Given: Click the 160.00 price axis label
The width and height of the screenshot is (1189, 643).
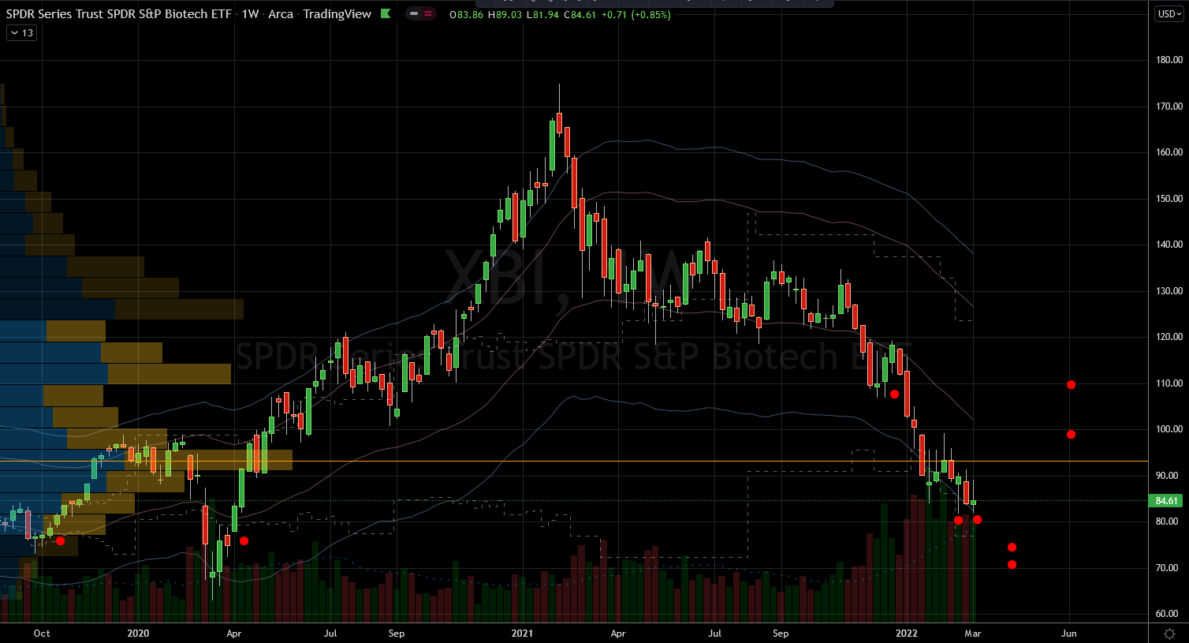Looking at the screenshot, I should pyautogui.click(x=1169, y=152).
